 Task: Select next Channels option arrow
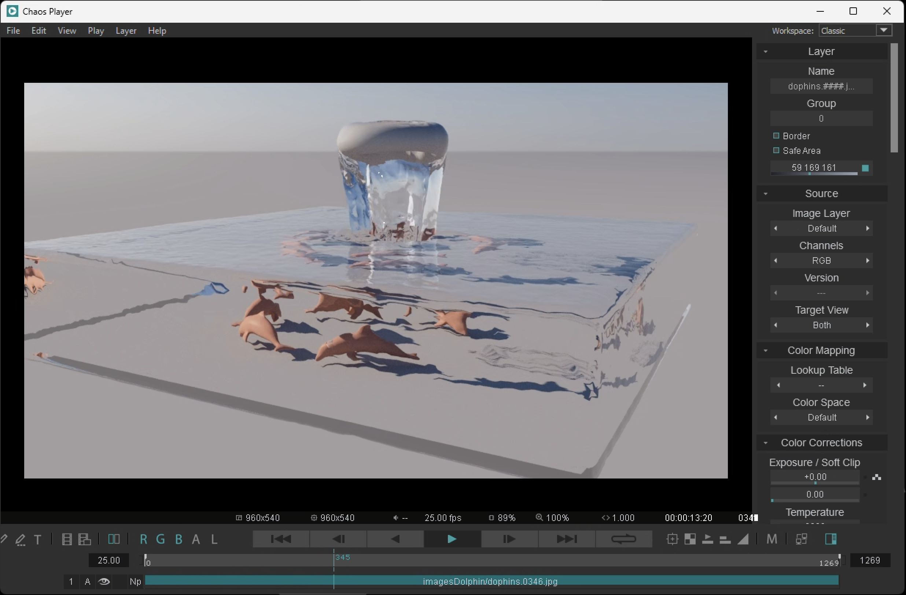point(868,260)
